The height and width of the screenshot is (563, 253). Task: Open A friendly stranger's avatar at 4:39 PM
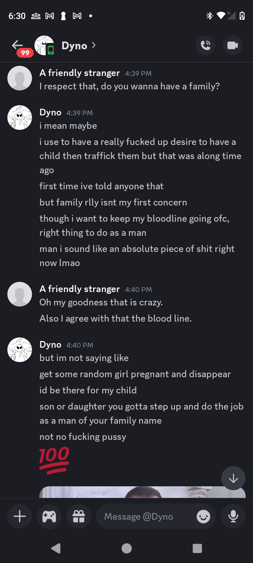[x=20, y=78]
